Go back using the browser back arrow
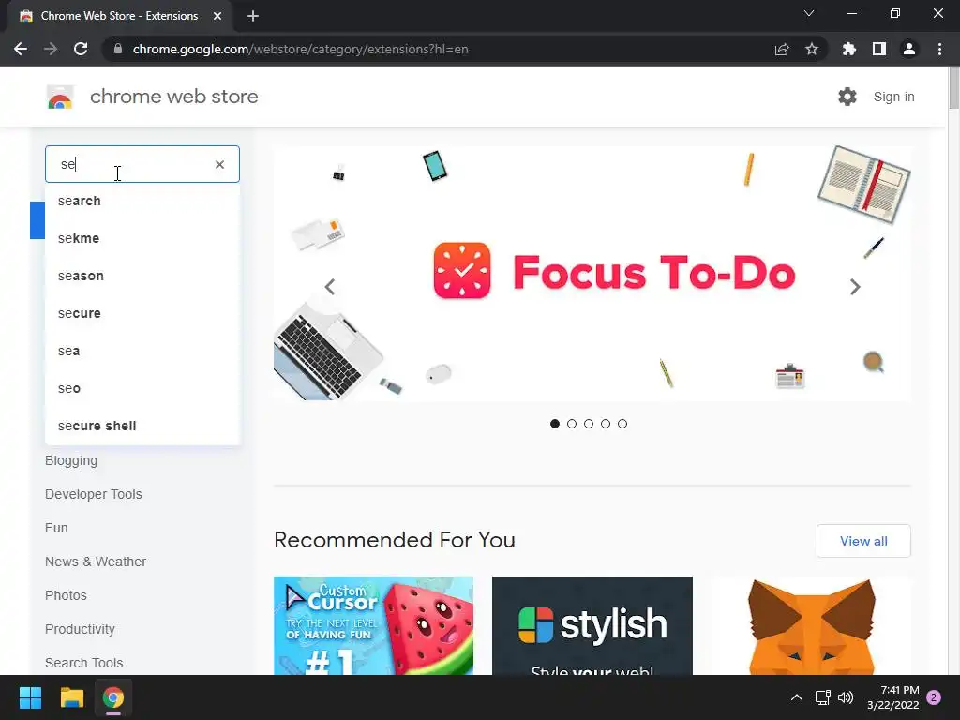The height and width of the screenshot is (720, 960). tap(21, 49)
